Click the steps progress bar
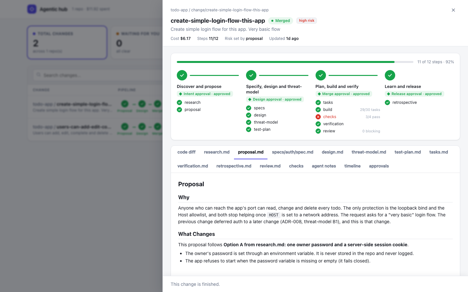468x292 pixels. [x=295, y=62]
